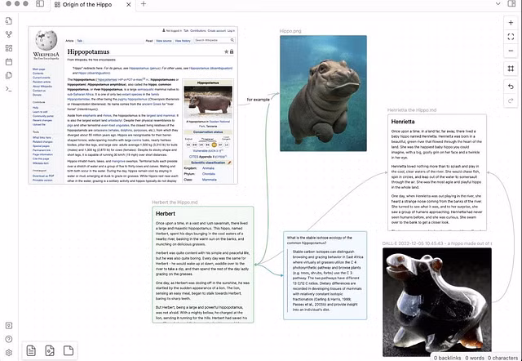Open a new tab with plus button
Viewport: 522px width, 361px height.
144,5
